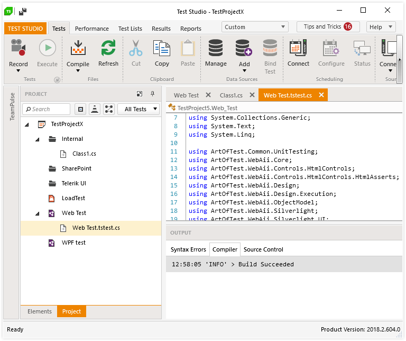
Task: Click the Build Succeeded output line
Action: (284, 265)
